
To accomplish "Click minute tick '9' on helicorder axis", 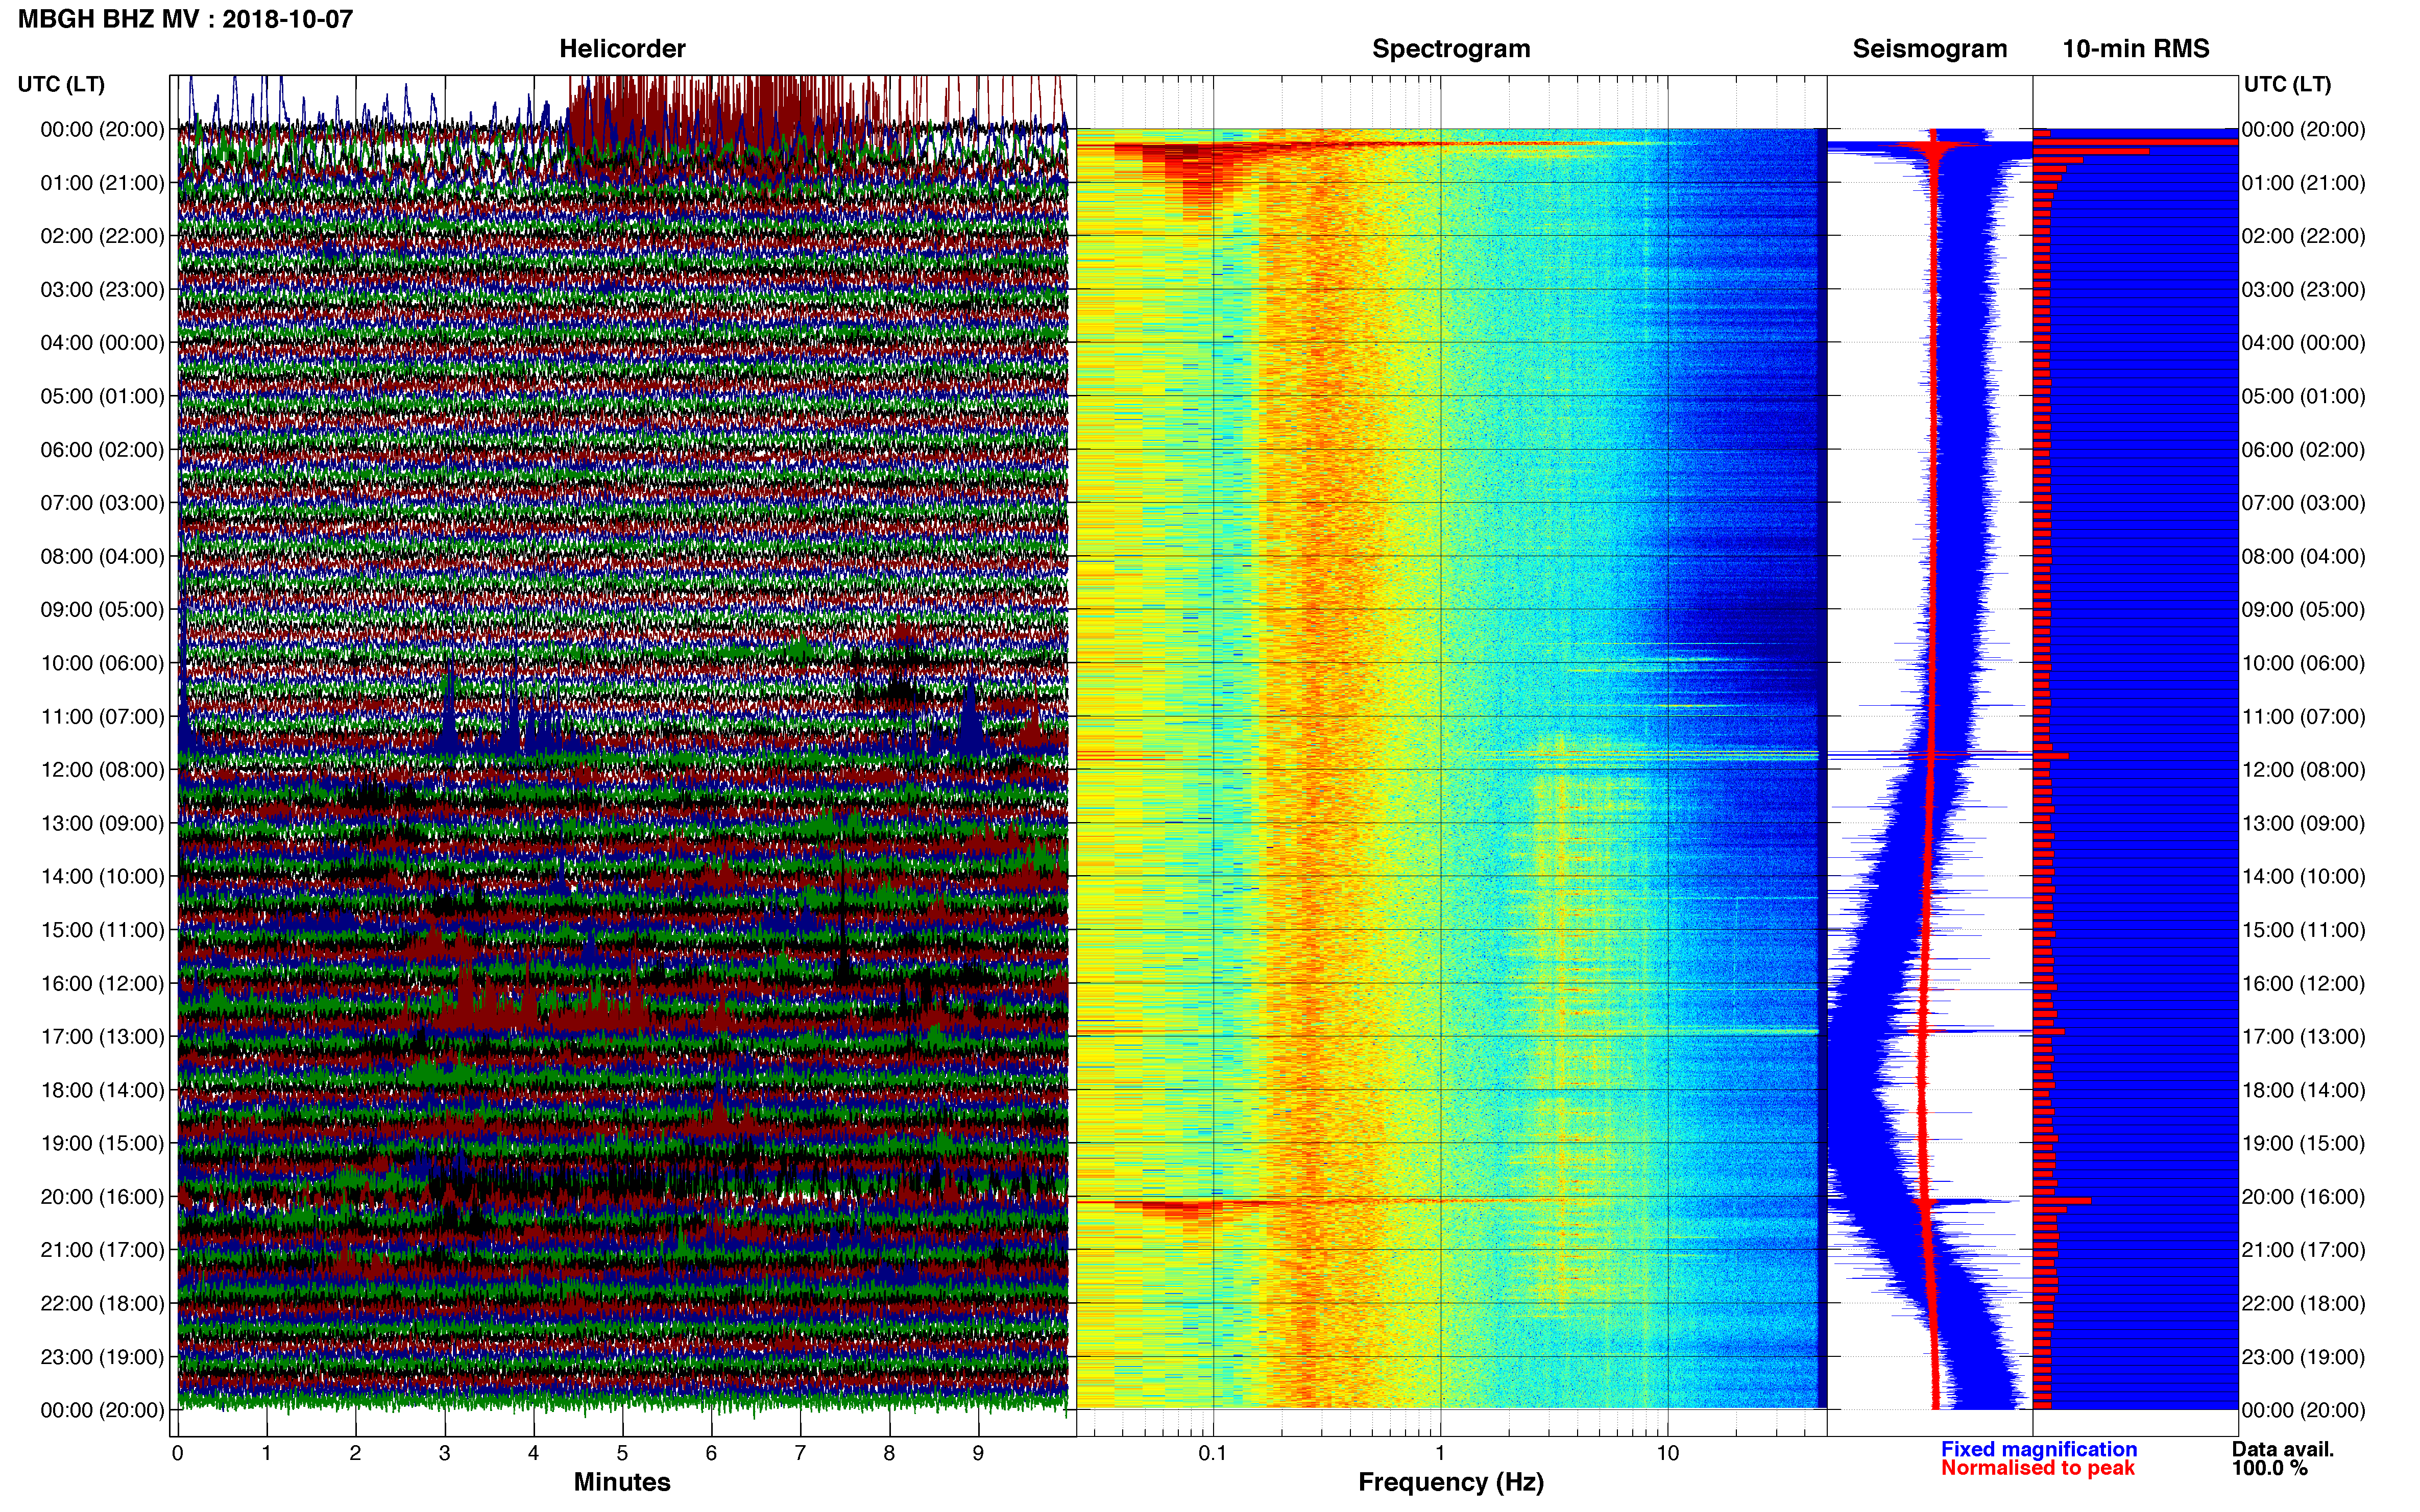I will (x=978, y=1454).
